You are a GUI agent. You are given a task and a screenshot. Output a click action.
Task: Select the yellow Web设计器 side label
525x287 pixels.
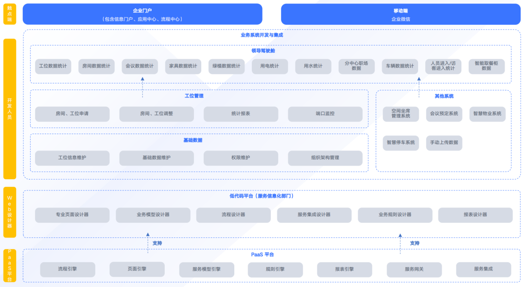10,212
